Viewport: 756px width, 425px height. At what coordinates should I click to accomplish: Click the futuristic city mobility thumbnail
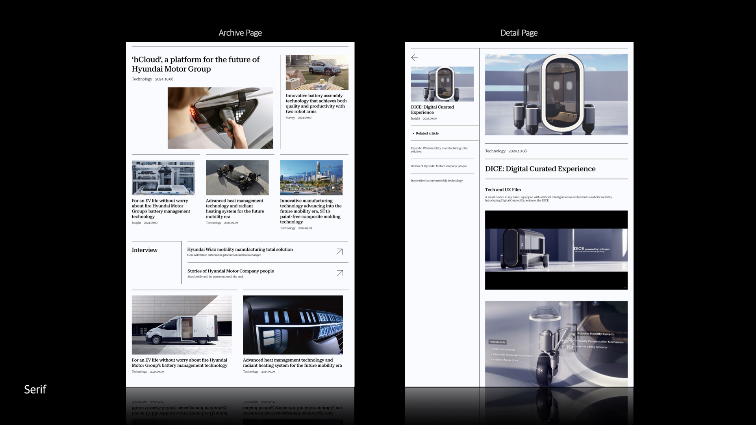click(311, 177)
